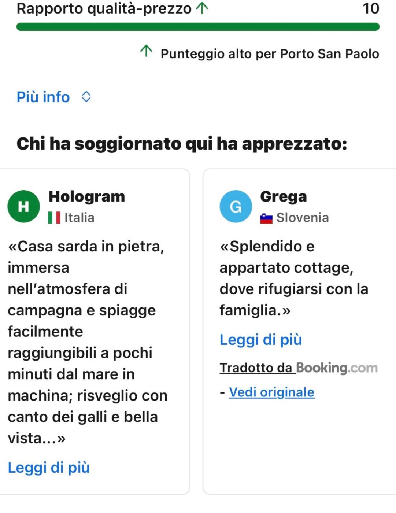The image size is (396, 513).
Task: Click the Booking.com logo
Action: pos(337,368)
